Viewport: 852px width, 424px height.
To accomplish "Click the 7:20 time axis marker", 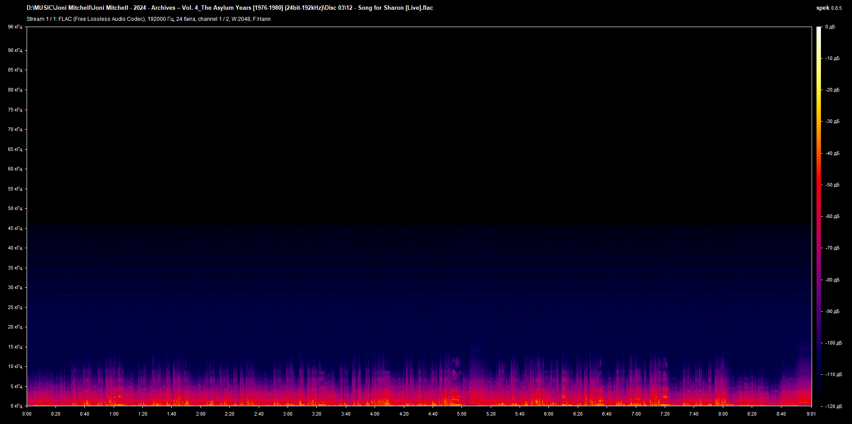I will pos(664,414).
